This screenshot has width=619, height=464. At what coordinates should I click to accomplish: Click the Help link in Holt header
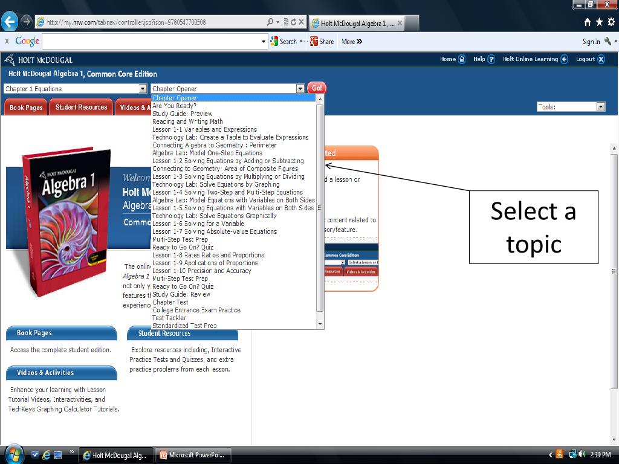tap(484, 59)
